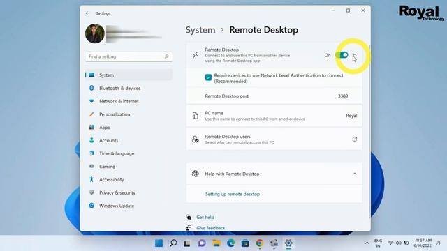The width and height of the screenshot is (447, 251).
Task: Click the settings window scrollbar
Action: click(369, 131)
